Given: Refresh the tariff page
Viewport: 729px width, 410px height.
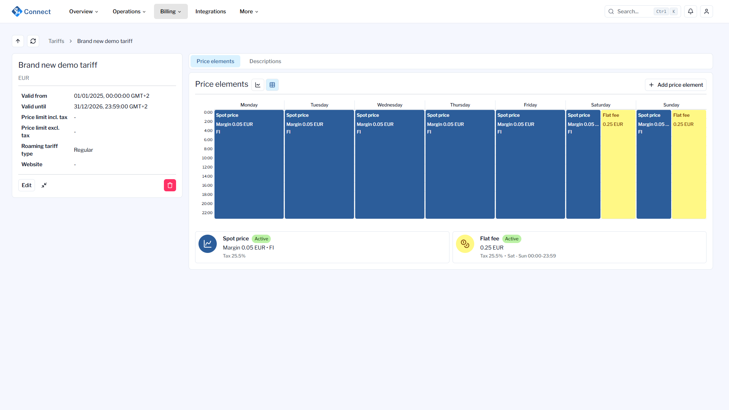Looking at the screenshot, I should (x=33, y=41).
